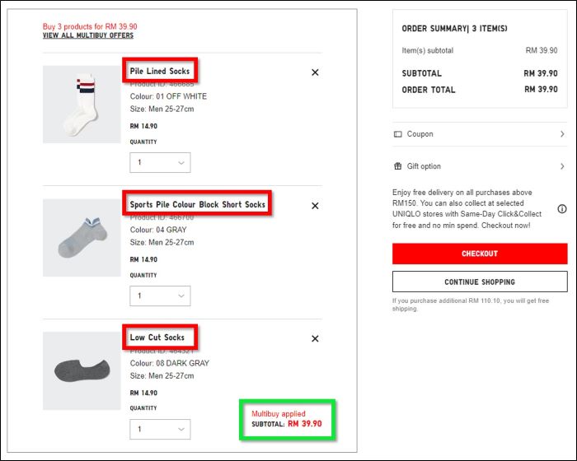577x461 pixels.
Task: Open the delivery info circle icon
Action: [x=562, y=209]
